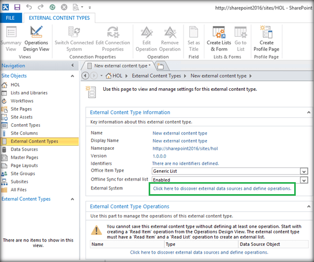Screen dimensions: 314x262
Task: Edit the Name value
Action: (180, 133)
